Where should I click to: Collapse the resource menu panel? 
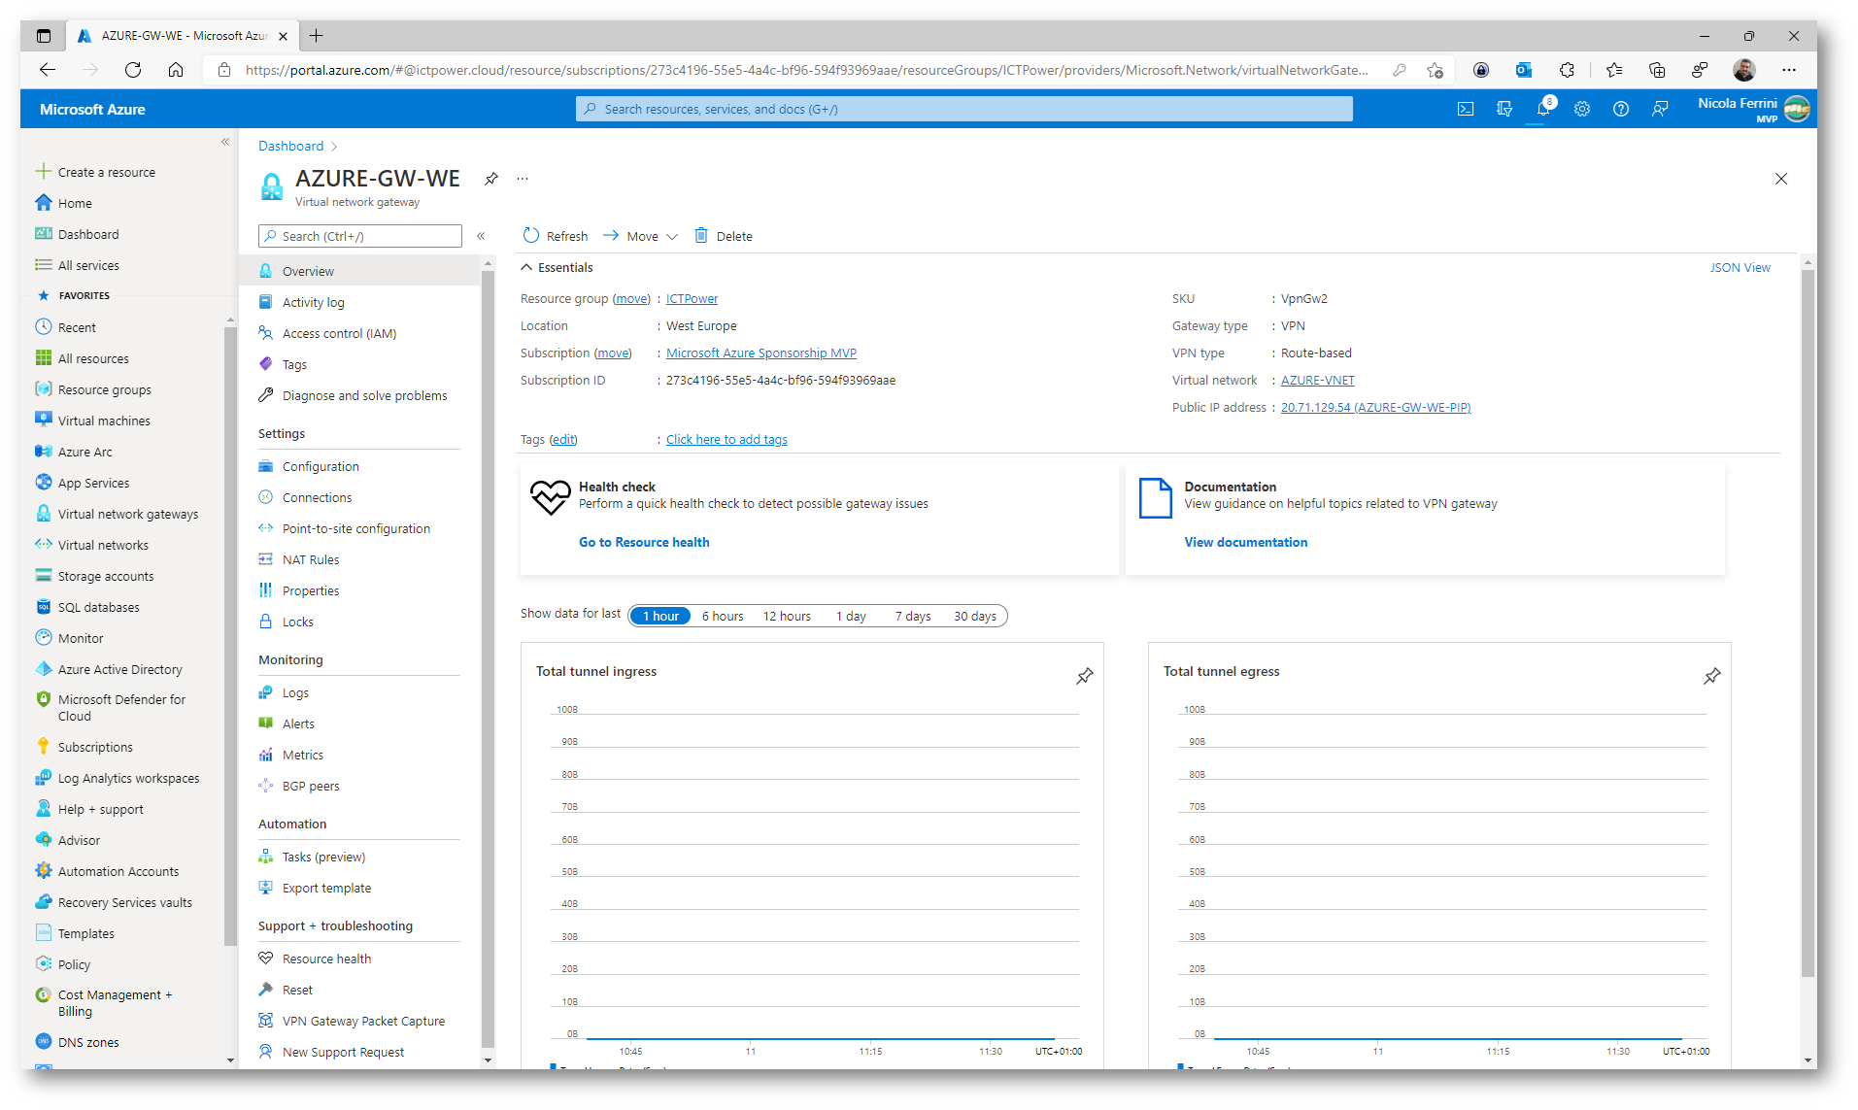(x=481, y=236)
